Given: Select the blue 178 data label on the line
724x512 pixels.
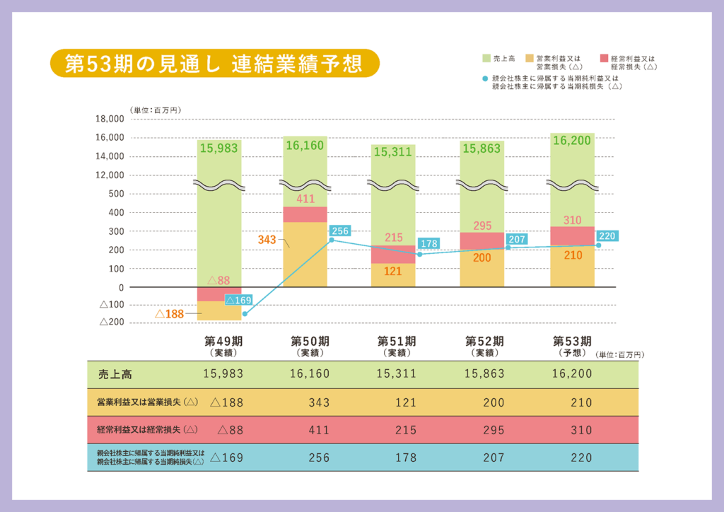Looking at the screenshot, I should [x=427, y=244].
